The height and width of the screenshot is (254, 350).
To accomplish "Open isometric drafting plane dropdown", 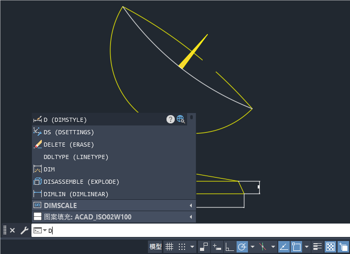I will click(273, 247).
